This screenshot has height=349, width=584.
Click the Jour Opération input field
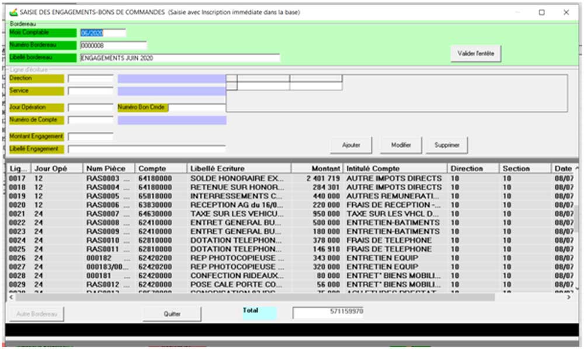click(x=91, y=108)
